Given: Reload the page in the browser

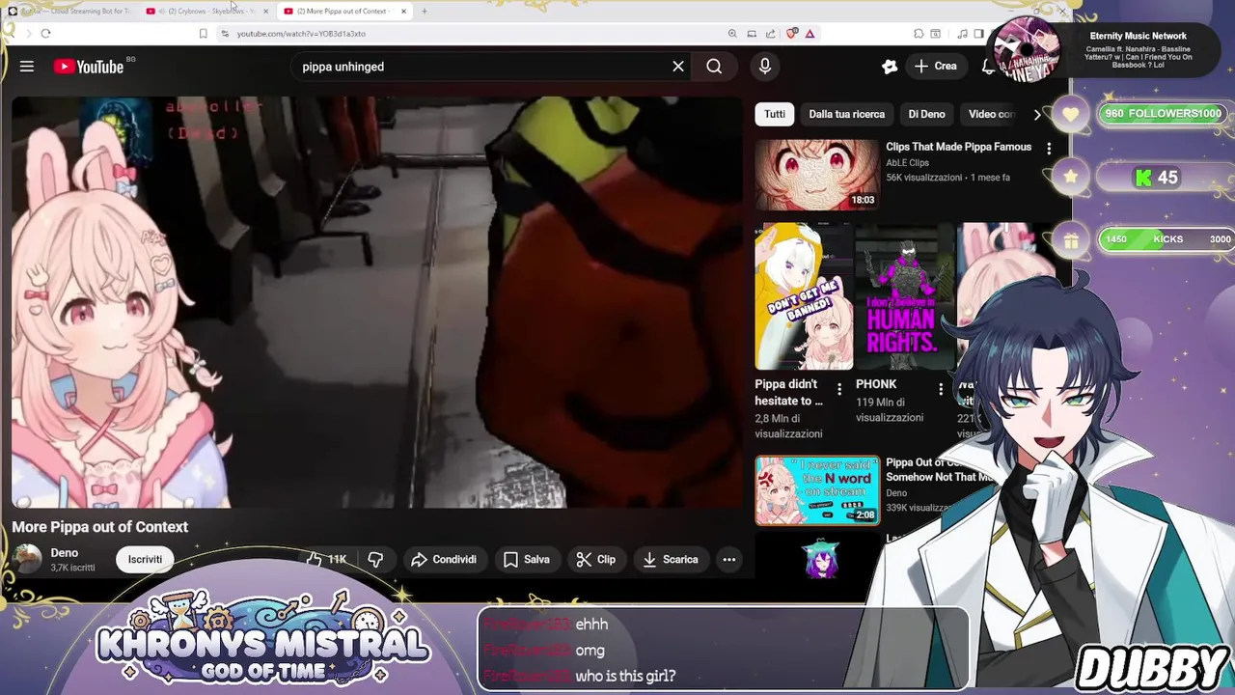Looking at the screenshot, I should 45,34.
